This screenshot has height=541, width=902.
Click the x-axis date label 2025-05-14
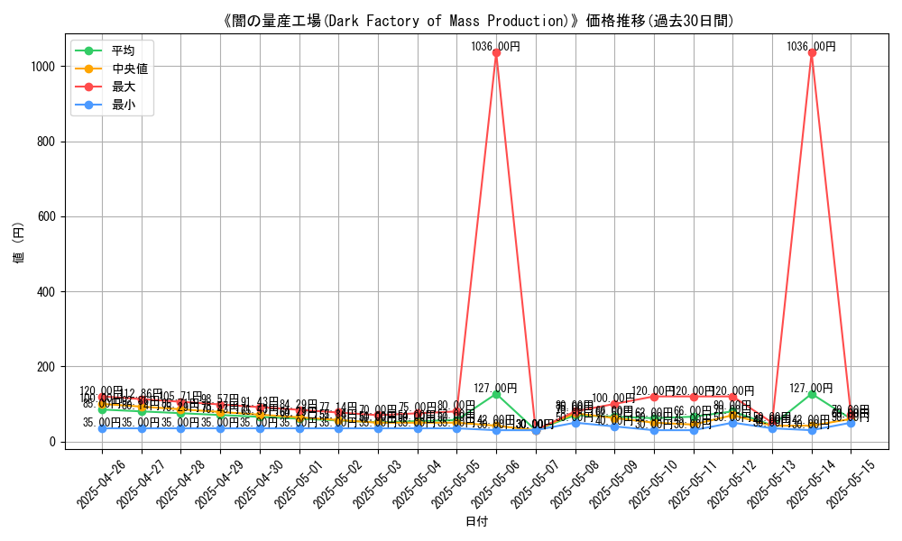(x=811, y=483)
